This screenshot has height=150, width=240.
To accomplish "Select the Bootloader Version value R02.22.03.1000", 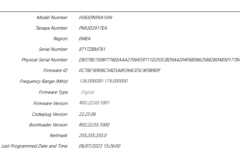I will (x=94, y=125).
